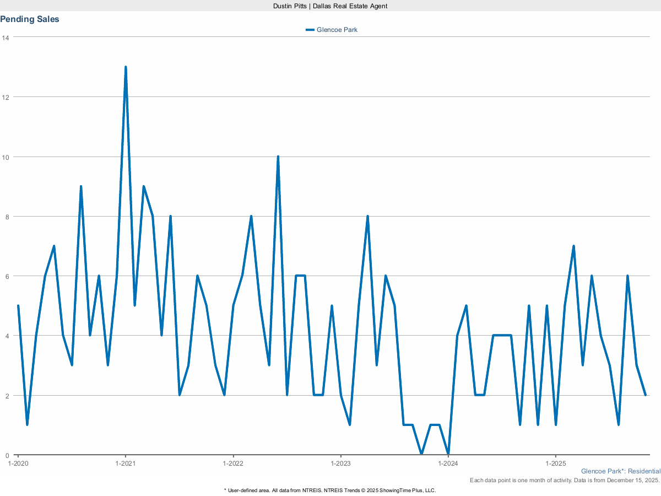Viewport: 661px width, 496px height.
Task: Click the data spike reaching 10 in mid-2022
Action: pyautogui.click(x=278, y=156)
